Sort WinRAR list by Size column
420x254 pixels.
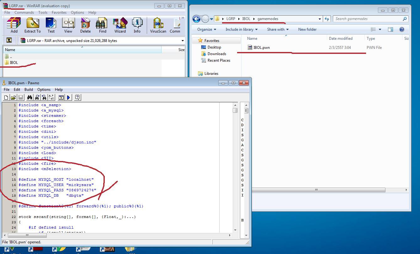coord(173,49)
